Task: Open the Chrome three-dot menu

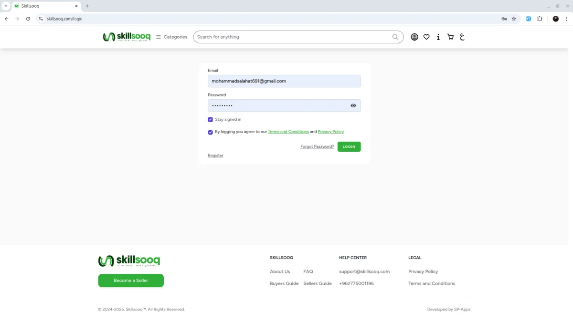Action: pos(566,19)
